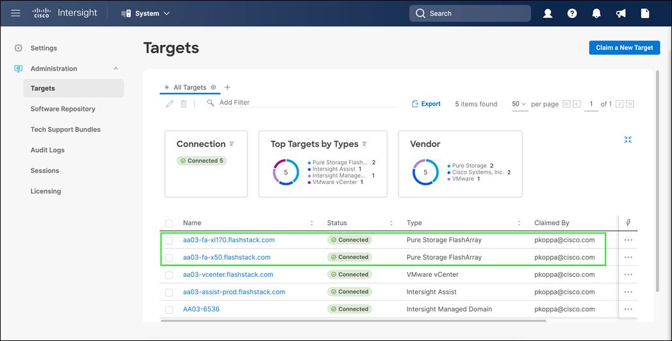Click the Export link
This screenshot has height=341, width=672.
[426, 104]
